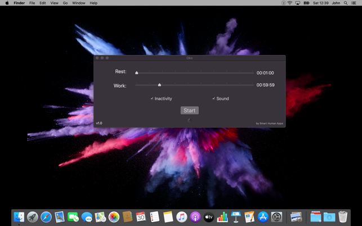This screenshot has width=362, height=226.
Task: Open the Edit menu
Action: [42, 3]
